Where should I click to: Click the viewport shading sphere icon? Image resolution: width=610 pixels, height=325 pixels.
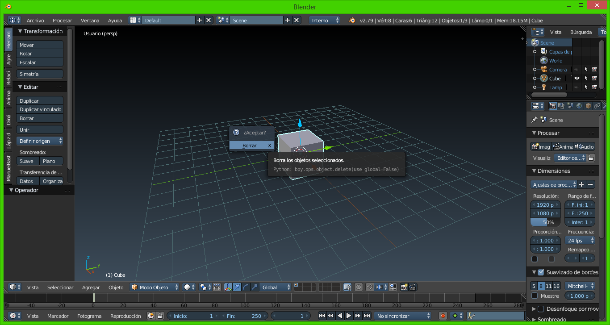coord(189,287)
